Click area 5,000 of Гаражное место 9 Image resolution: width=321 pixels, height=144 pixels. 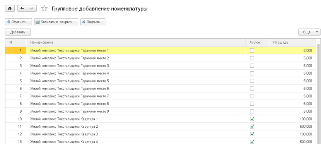[308, 111]
